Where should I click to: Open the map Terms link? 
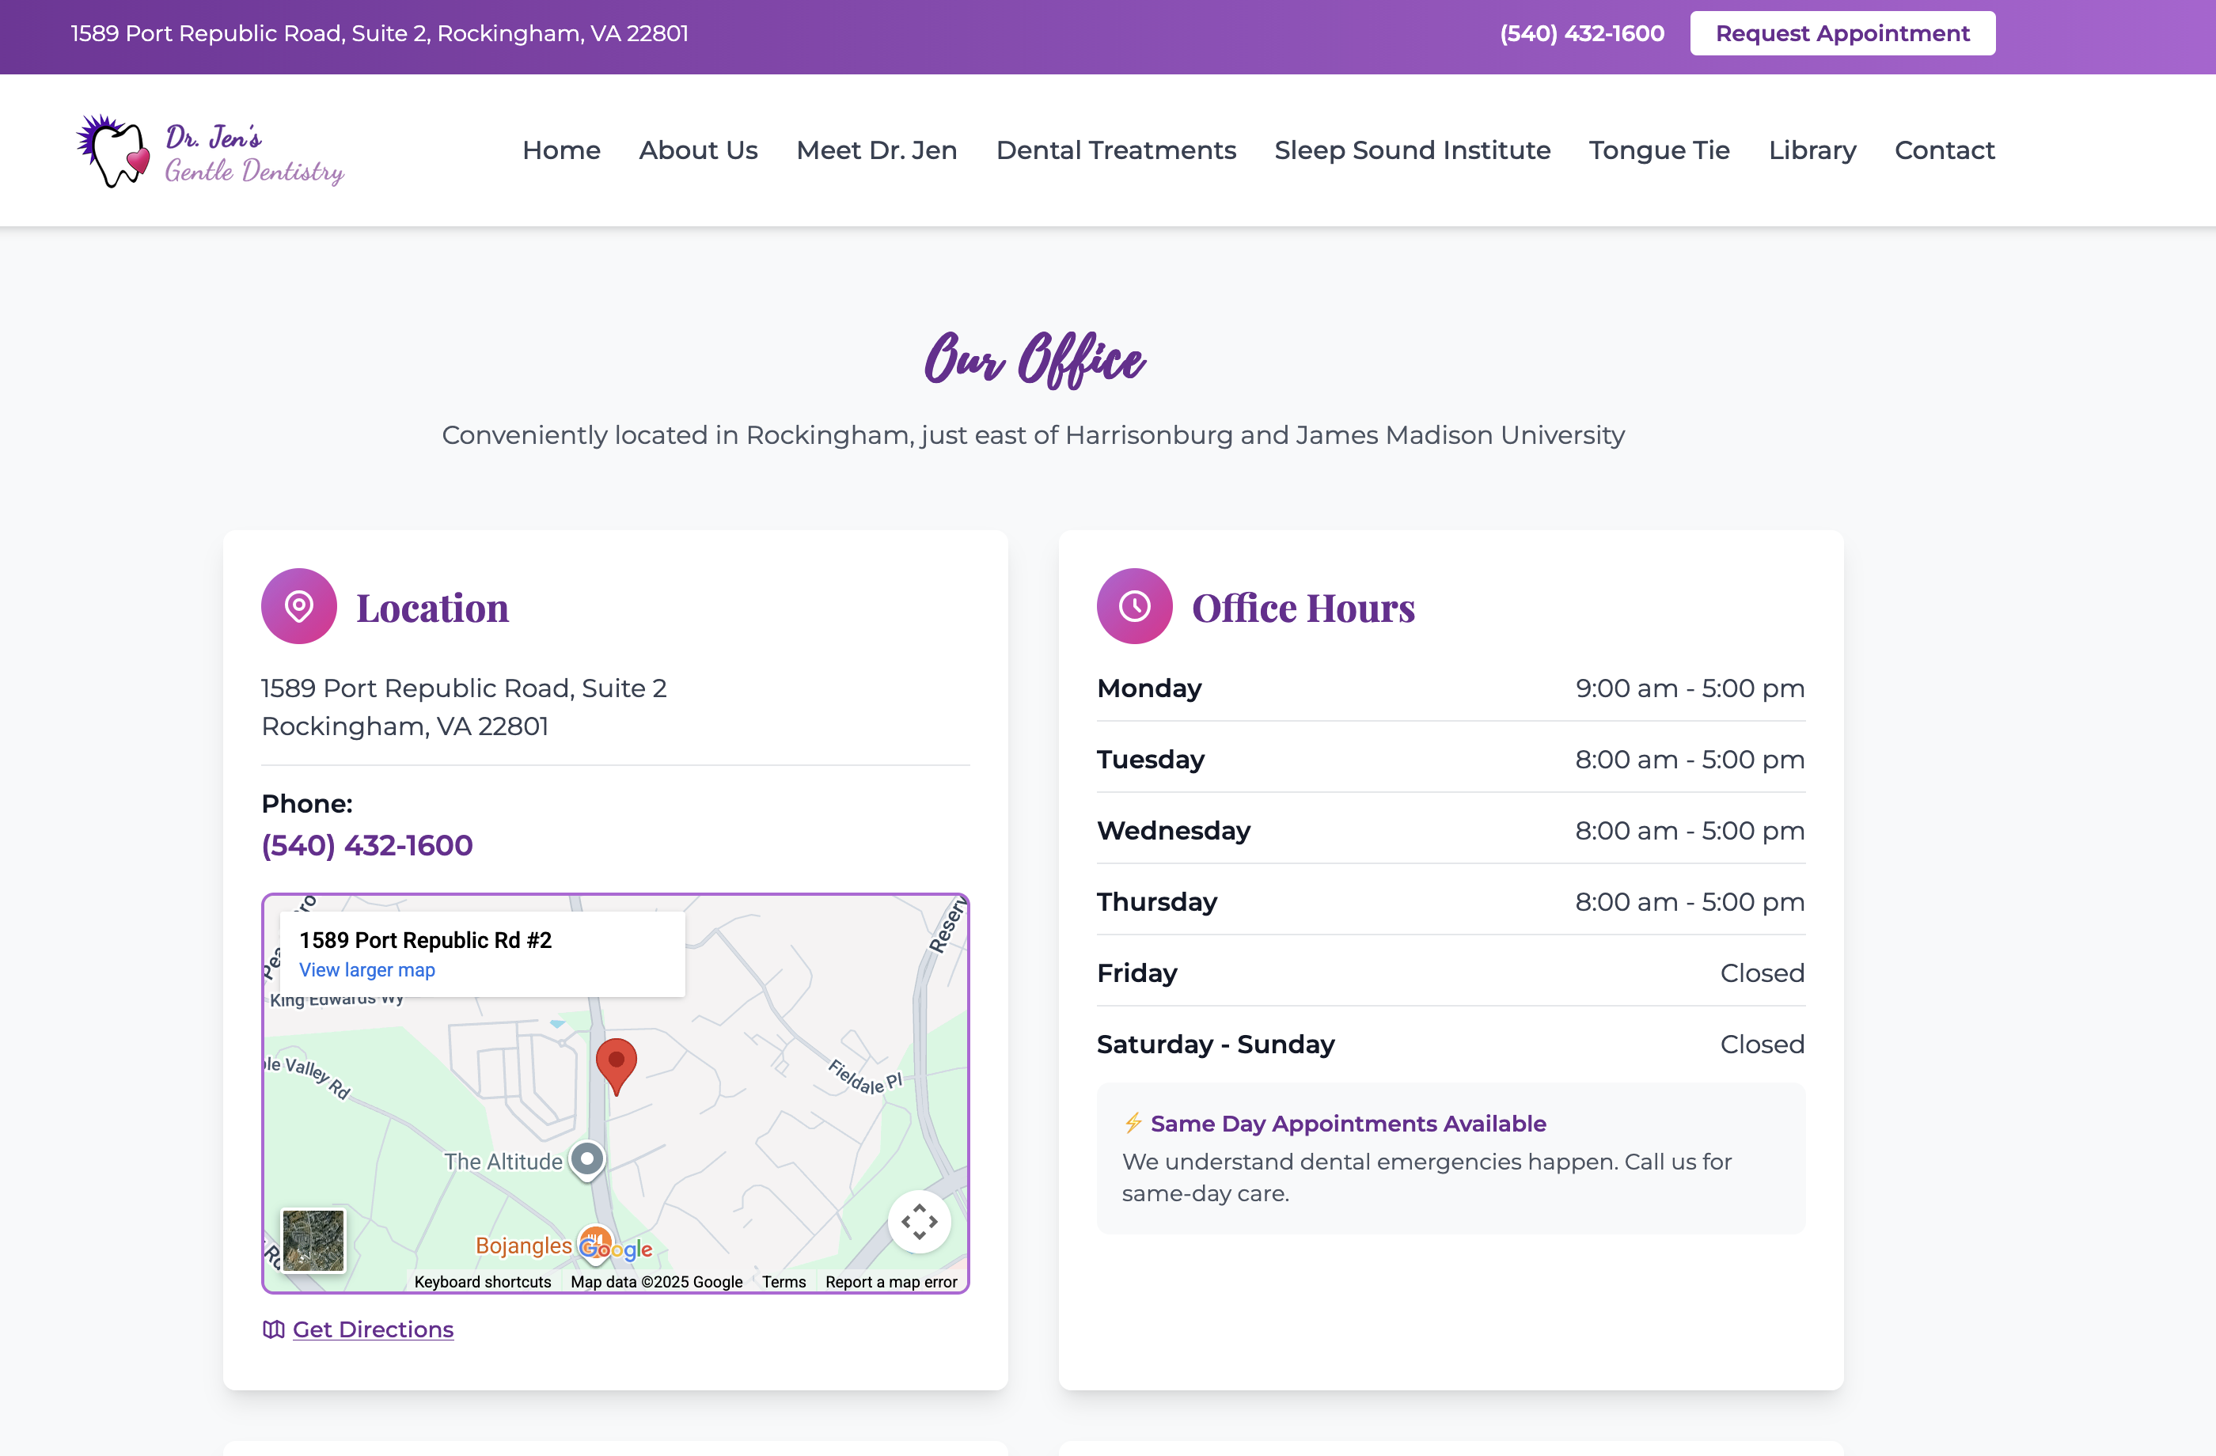(784, 1282)
